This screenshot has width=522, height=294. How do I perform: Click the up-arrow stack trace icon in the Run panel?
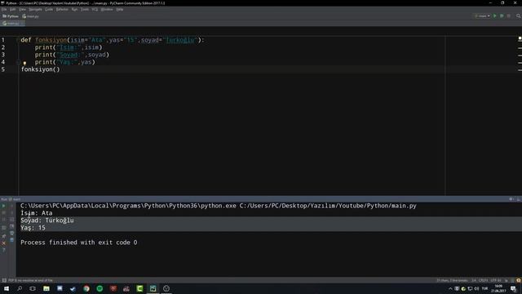pos(11,206)
